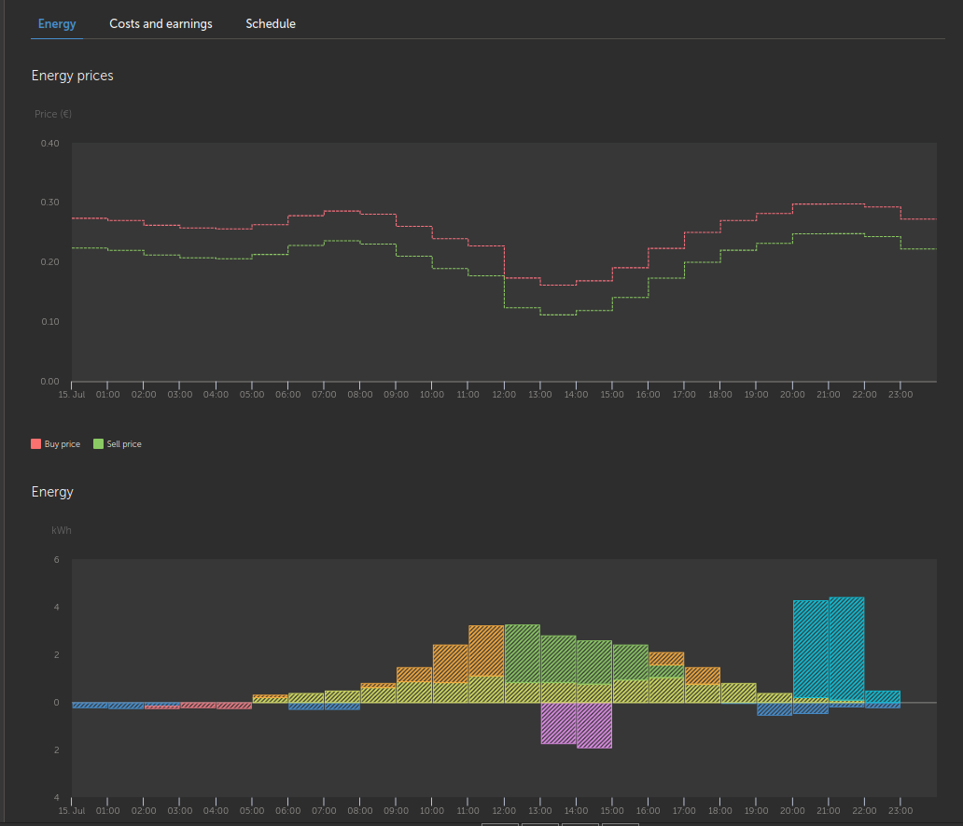
Task: Switch to the Energy tab
Action: [57, 24]
